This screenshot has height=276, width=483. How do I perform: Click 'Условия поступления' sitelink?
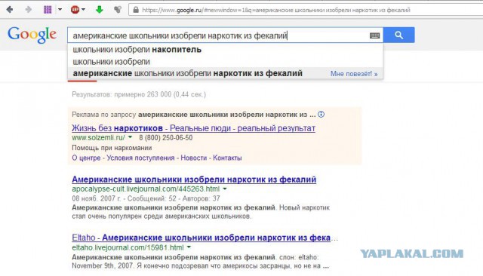click(x=140, y=158)
